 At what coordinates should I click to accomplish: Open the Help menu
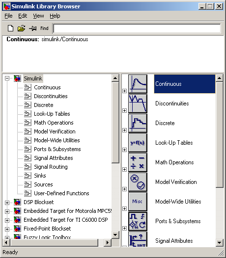(x=55, y=16)
